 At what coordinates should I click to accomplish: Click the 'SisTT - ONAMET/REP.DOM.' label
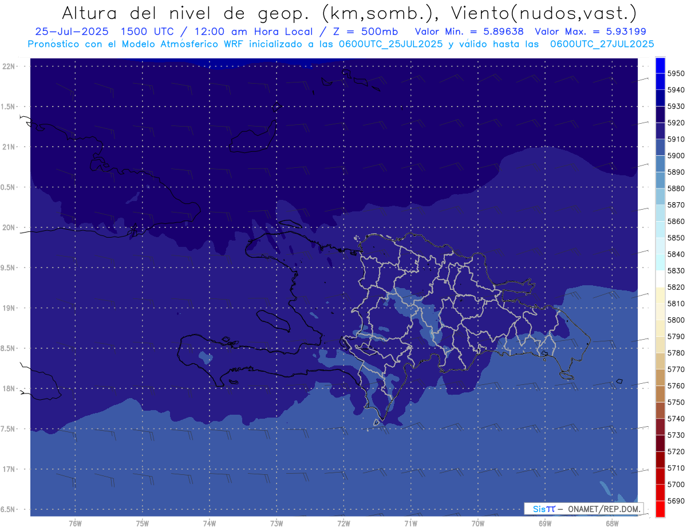(583, 509)
